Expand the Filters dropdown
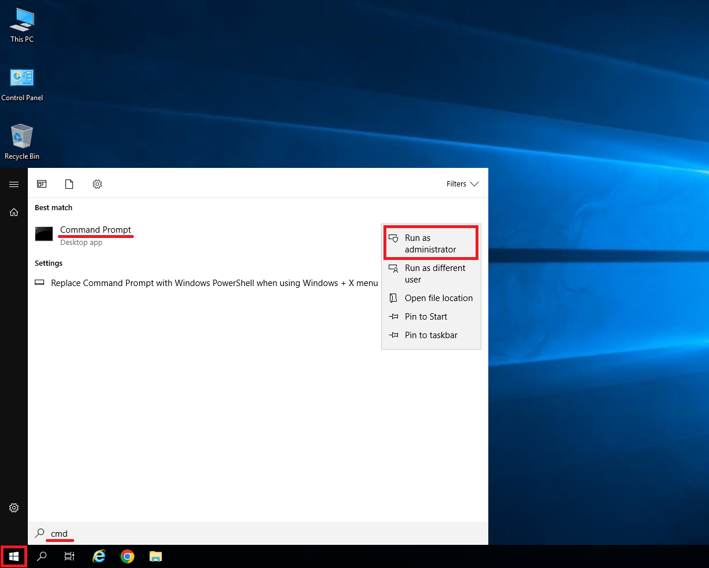Image resolution: width=709 pixels, height=568 pixels. tap(463, 184)
